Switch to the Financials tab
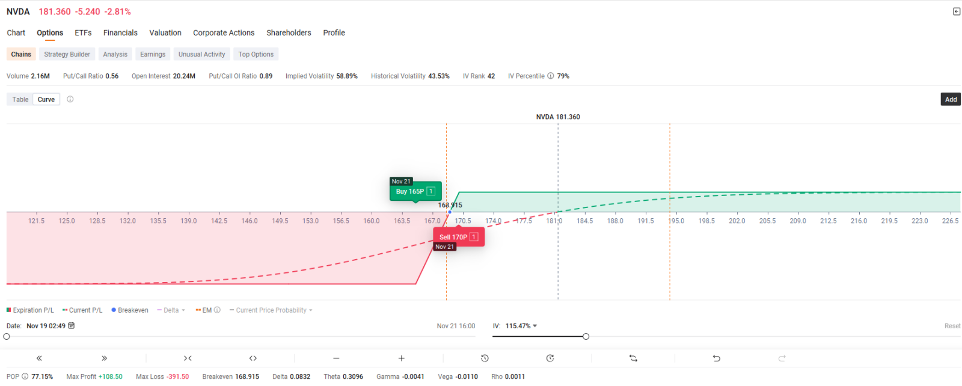This screenshot has width=962, height=386. point(120,33)
